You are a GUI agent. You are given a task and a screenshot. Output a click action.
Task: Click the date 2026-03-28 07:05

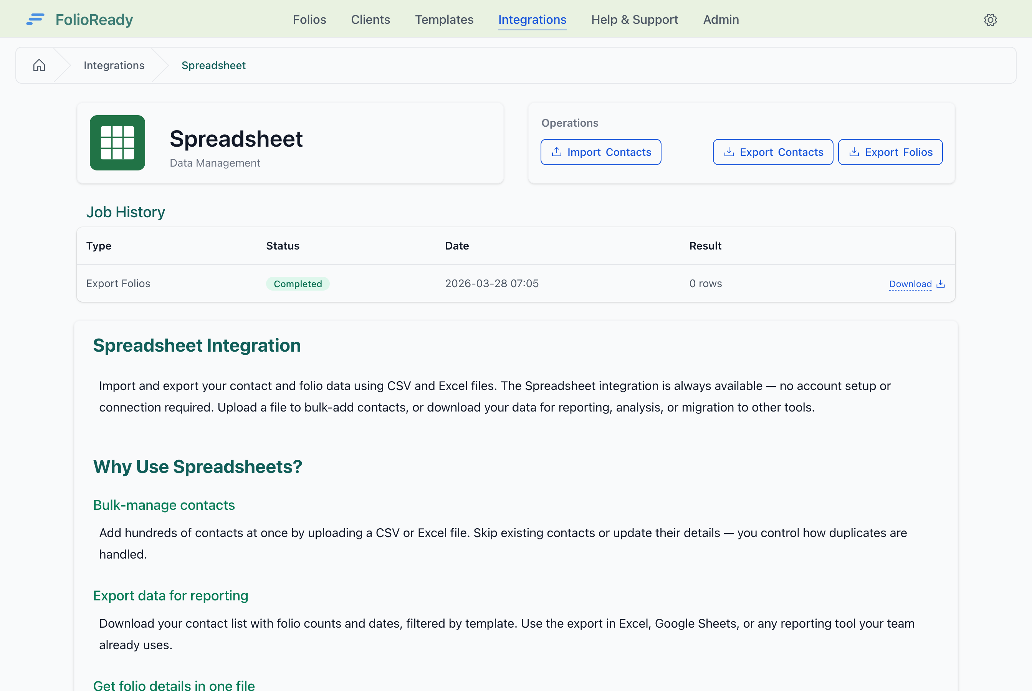(491, 283)
